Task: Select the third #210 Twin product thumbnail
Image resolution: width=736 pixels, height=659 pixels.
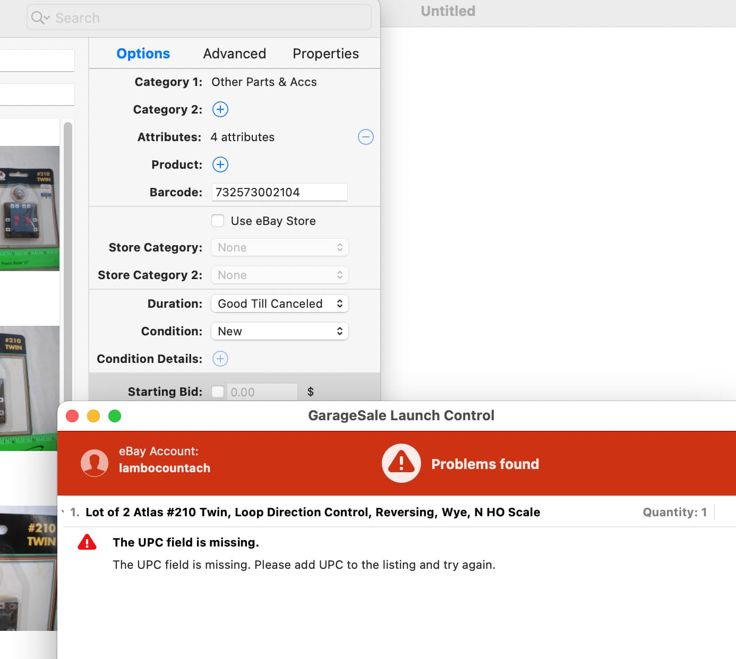Action: click(x=28, y=568)
